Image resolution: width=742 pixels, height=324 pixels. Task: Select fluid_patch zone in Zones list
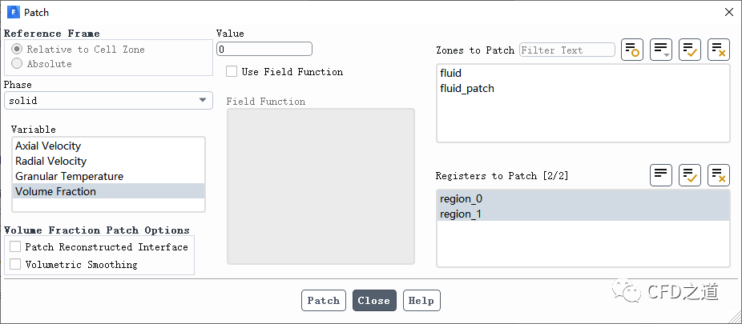pos(467,88)
